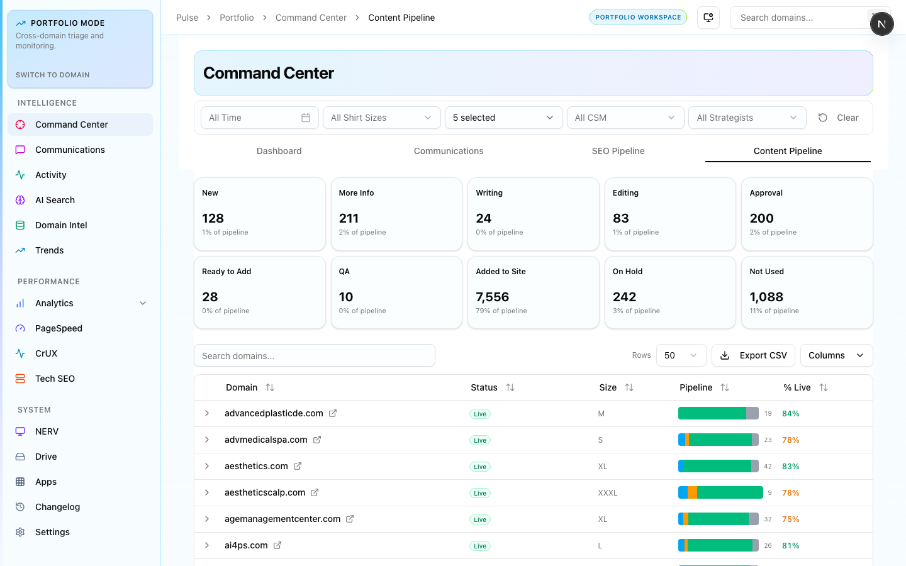906x566 pixels.
Task: Expand the aesthetics.com row
Action: 207,466
